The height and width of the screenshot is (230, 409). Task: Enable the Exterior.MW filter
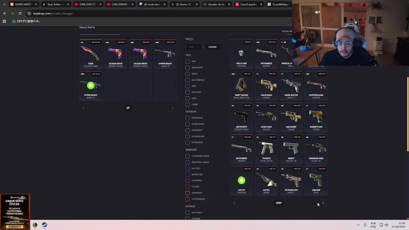(188, 124)
